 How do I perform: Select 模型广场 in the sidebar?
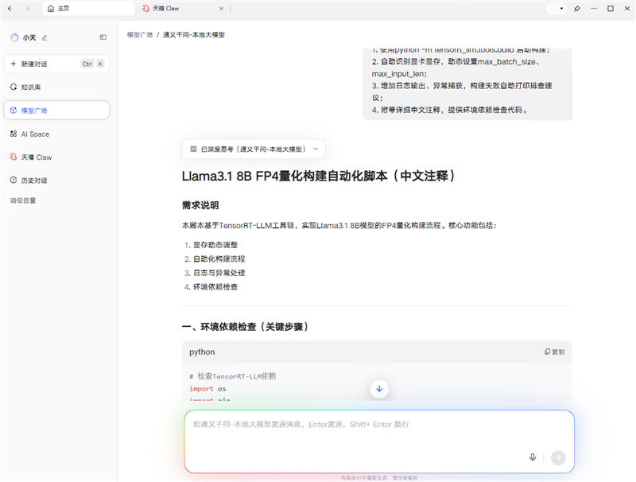coord(56,111)
